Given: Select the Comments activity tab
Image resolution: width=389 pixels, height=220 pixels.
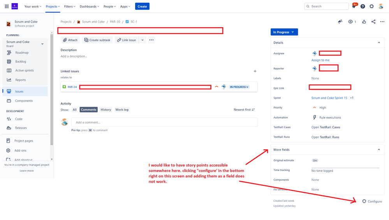Looking at the screenshot, I should 88,110.
